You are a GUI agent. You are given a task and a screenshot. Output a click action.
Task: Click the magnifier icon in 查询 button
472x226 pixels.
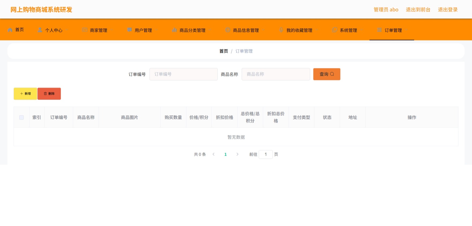click(332, 74)
